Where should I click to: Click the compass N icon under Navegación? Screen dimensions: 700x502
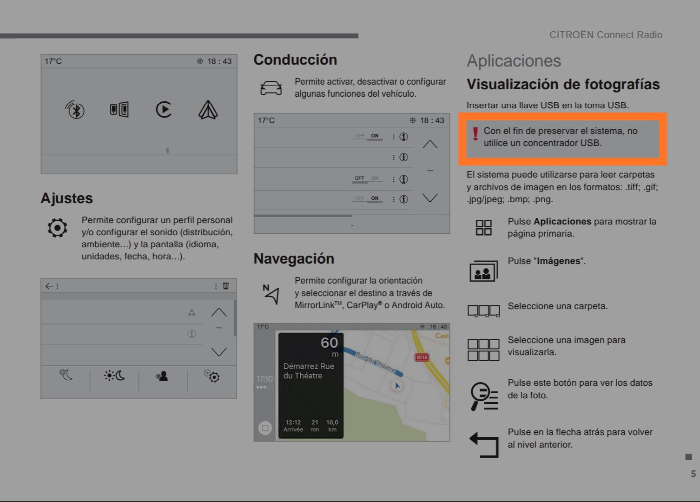271,294
